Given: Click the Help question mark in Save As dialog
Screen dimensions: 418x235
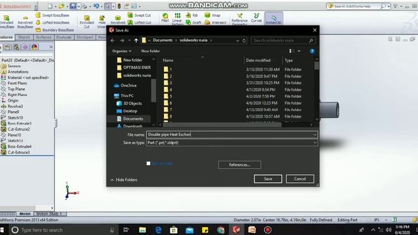Looking at the screenshot, I should pyautogui.click(x=312, y=51).
